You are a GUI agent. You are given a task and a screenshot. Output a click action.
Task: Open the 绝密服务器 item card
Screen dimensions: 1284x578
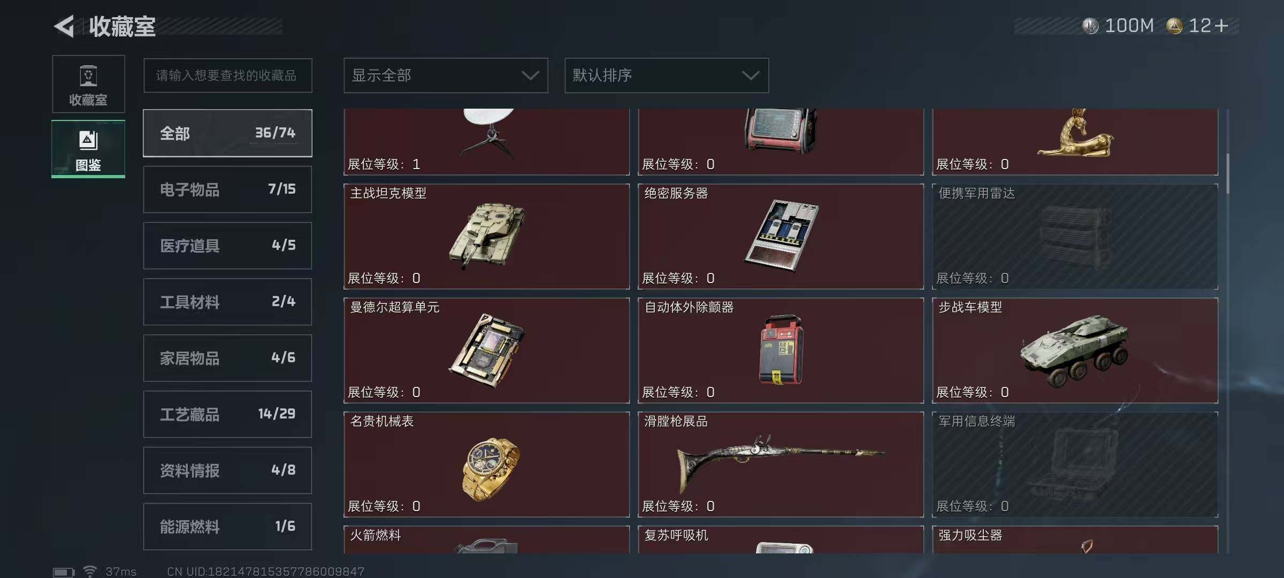point(781,237)
